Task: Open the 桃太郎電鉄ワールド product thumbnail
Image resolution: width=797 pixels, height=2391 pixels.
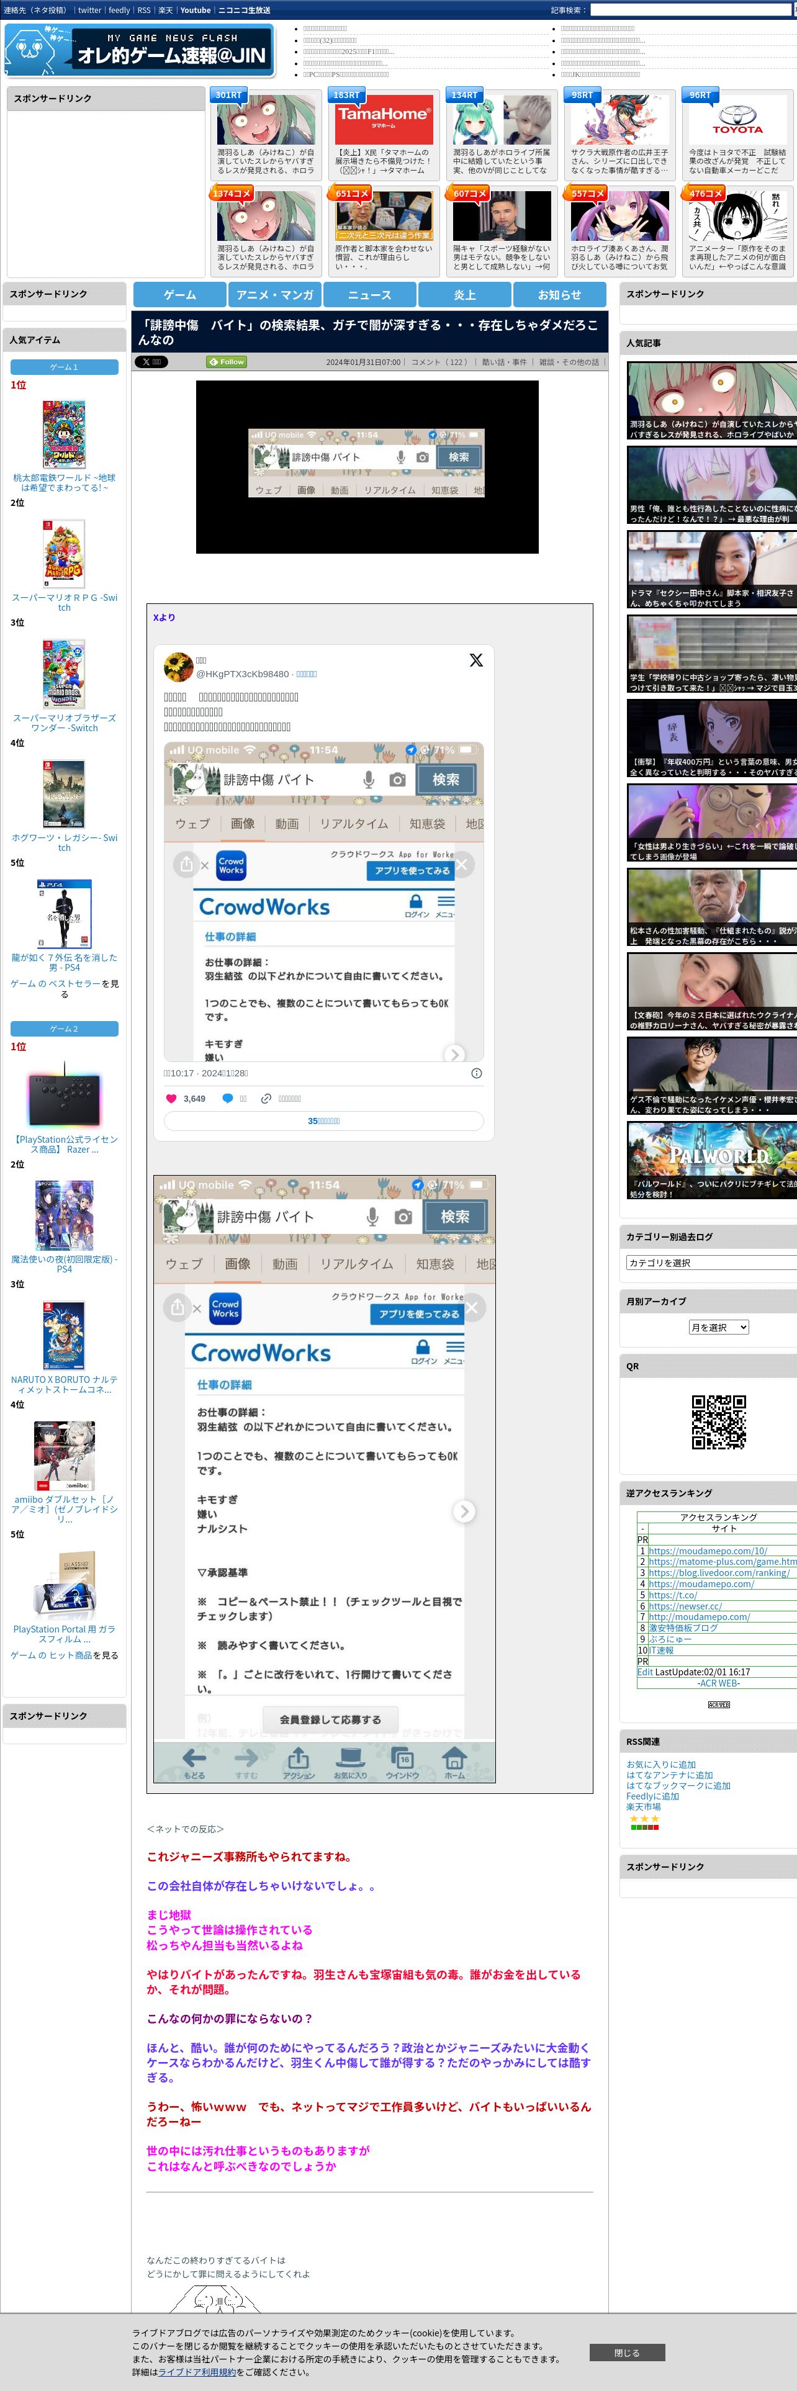Action: tap(64, 433)
